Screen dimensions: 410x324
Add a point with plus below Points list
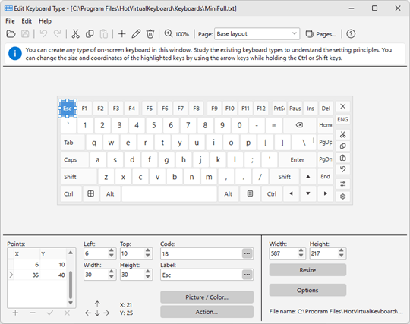[15, 313]
